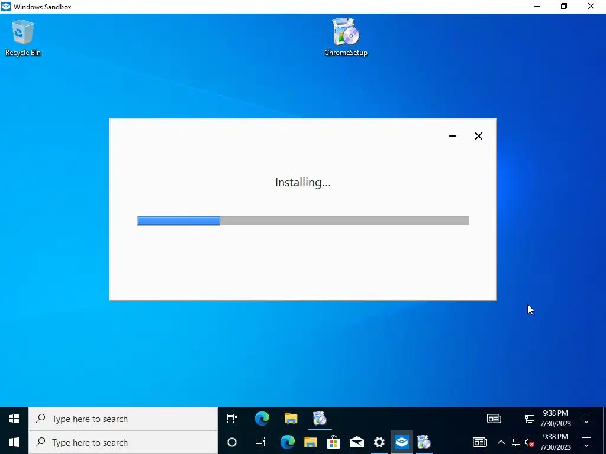
Task: Open the Mail app on the host taskbar
Action: [356, 442]
